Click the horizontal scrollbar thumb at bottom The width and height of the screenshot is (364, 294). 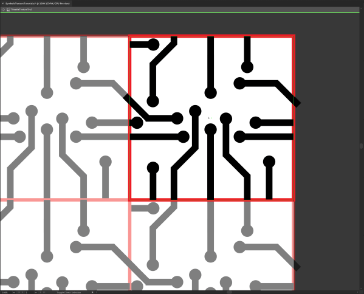(229, 292)
